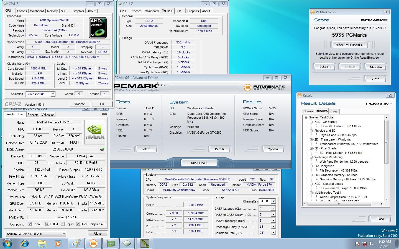
Task: Toggle the DirectCompute 4.0 checkbox
Action: [78, 224]
